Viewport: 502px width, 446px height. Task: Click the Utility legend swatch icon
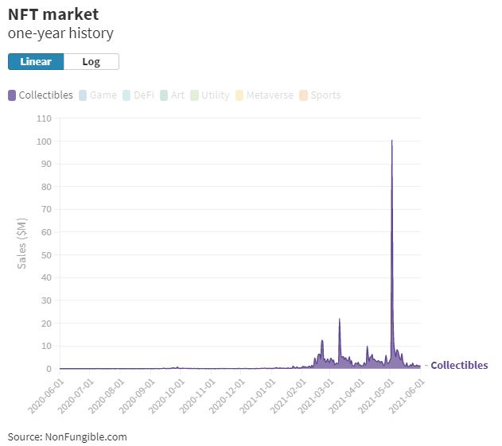tap(194, 95)
